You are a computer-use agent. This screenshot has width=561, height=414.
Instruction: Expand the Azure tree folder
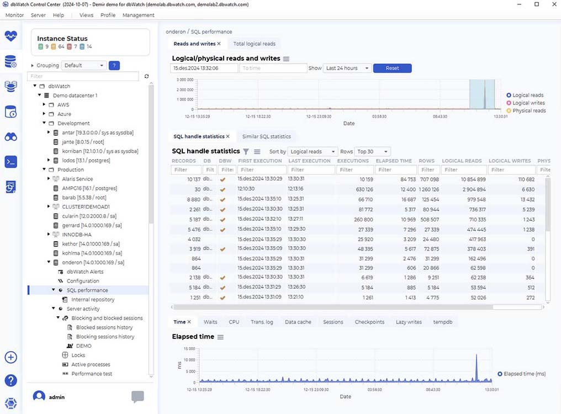(44, 114)
